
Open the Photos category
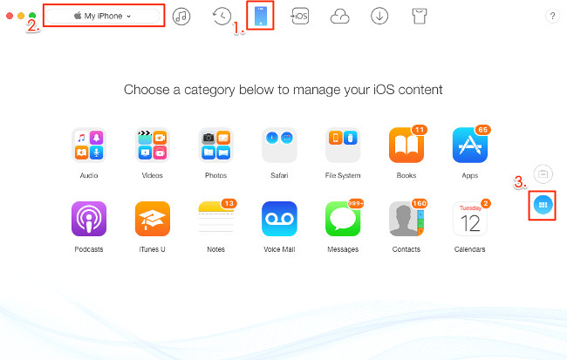coord(215,145)
